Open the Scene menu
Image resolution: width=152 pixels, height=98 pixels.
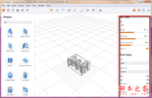click(x=14, y=6)
